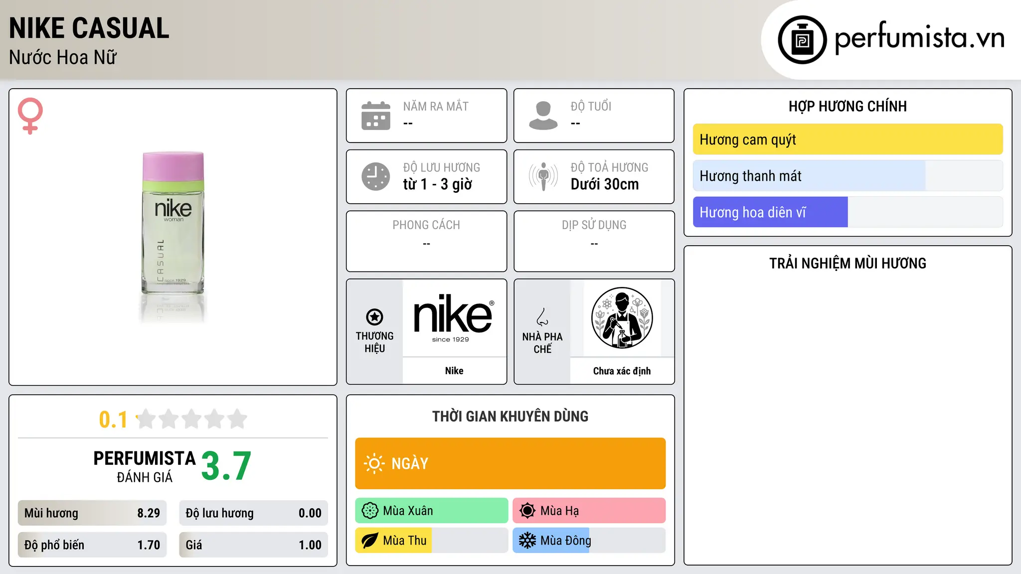Click the flower icon for Mùa Xuân
Viewport: 1021px width, 574px height.
(370, 511)
